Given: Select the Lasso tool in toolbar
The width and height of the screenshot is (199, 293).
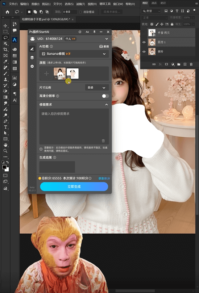Looking at the screenshot, I should tap(5, 38).
